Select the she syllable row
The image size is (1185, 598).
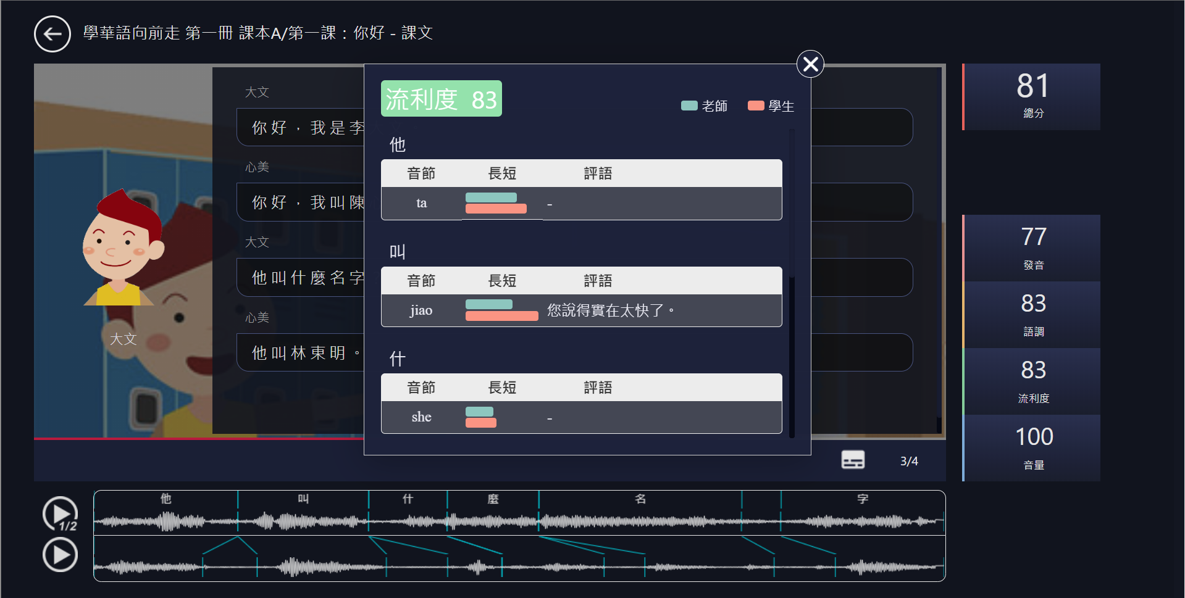[x=580, y=417]
